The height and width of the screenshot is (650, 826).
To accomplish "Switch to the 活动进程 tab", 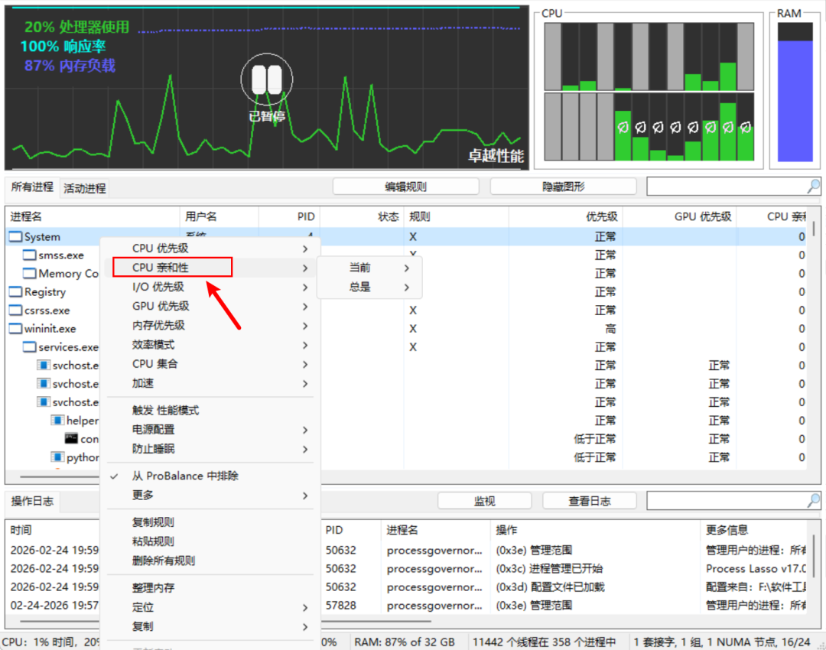I will pyautogui.click(x=85, y=189).
